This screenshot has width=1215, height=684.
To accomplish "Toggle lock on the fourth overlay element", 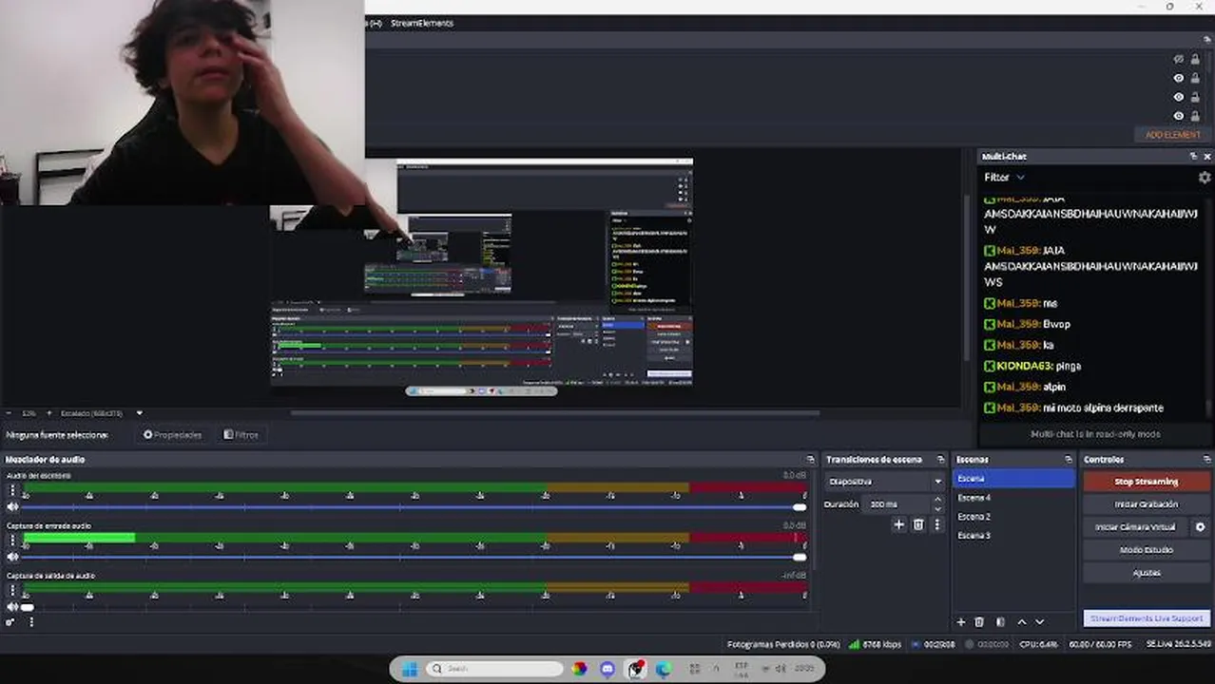I will coord(1195,116).
